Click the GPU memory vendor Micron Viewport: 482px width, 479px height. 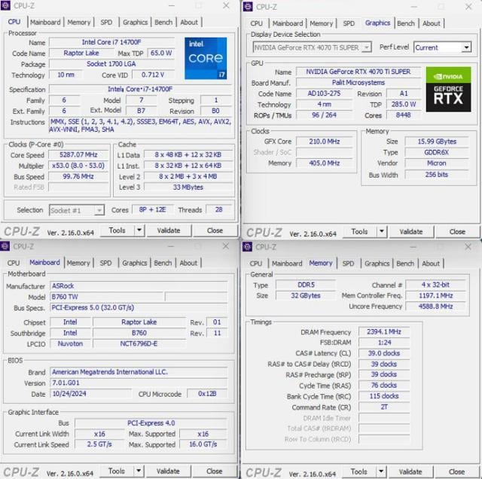point(437,163)
